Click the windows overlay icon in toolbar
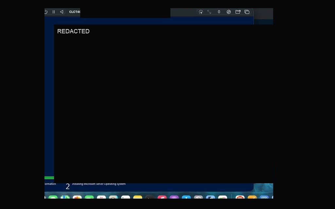Image resolution: width=335 pixels, height=209 pixels. pyautogui.click(x=247, y=12)
